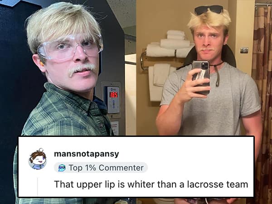Open the mansnotapansy username profile link
The width and height of the screenshot is (272, 204).
click(x=87, y=154)
